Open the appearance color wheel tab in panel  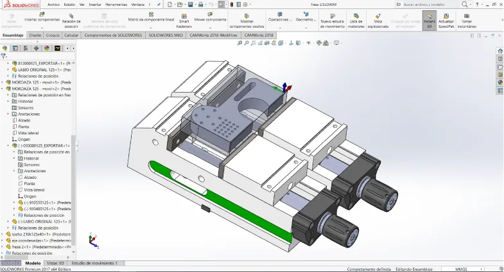500,82
